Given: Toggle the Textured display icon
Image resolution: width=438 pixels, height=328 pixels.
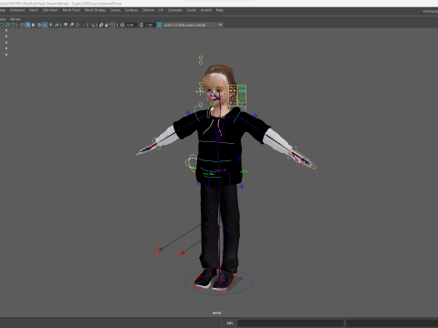Looking at the screenshot, I should click(x=45, y=25).
